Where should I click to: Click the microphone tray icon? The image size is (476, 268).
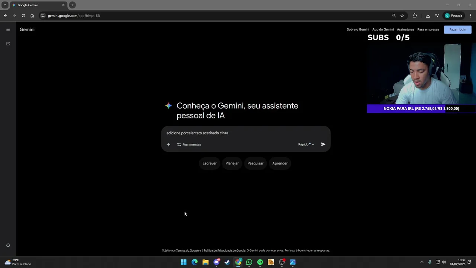click(430, 262)
